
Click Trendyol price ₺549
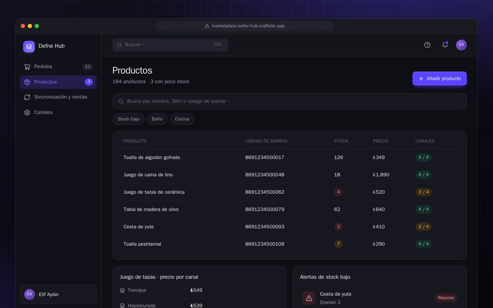coord(196,290)
